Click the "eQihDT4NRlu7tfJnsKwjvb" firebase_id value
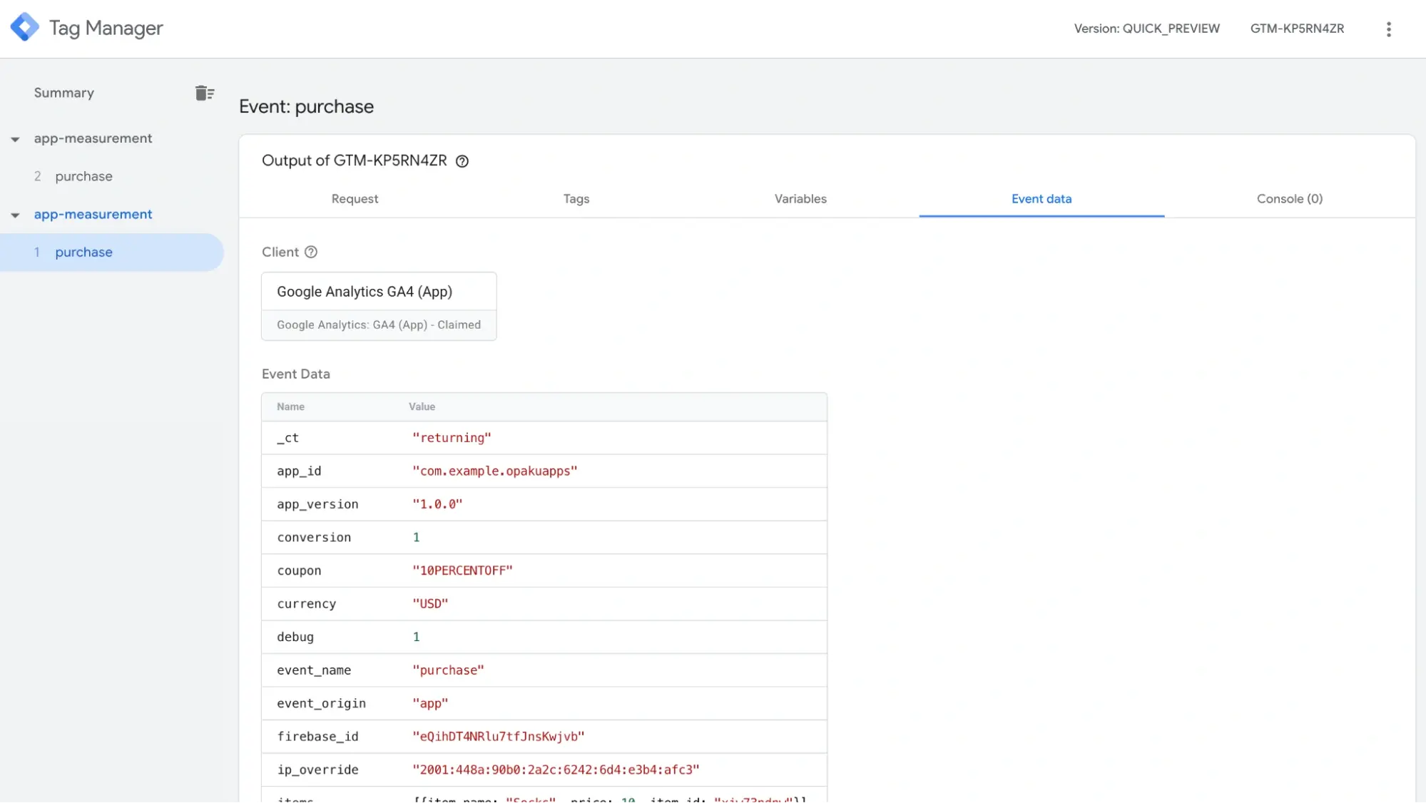Screen dimensions: 1426x803 tap(498, 737)
